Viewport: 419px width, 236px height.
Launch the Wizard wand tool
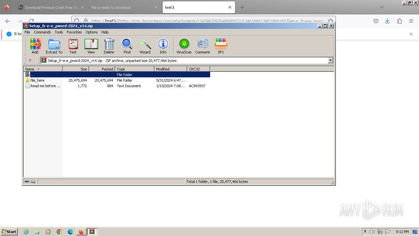click(x=145, y=46)
